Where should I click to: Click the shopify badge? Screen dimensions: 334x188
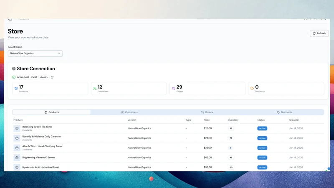(44, 77)
